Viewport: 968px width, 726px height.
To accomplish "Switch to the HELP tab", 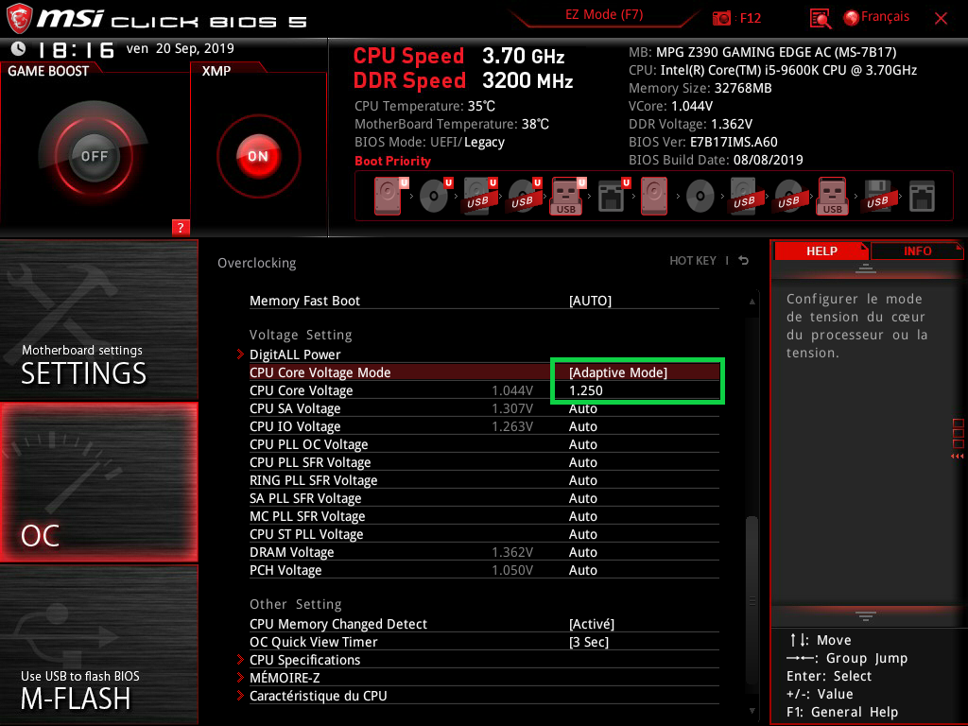I will 821,251.
